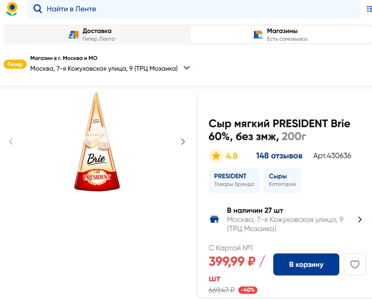The image size is (372, 299).
Task: Add product to favorites with heart icon
Action: click(355, 264)
